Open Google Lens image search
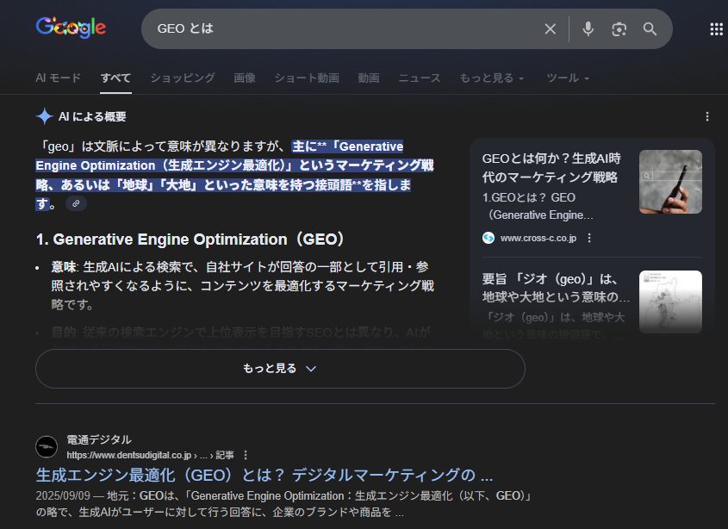Screen dimensions: 728x529 [619, 29]
